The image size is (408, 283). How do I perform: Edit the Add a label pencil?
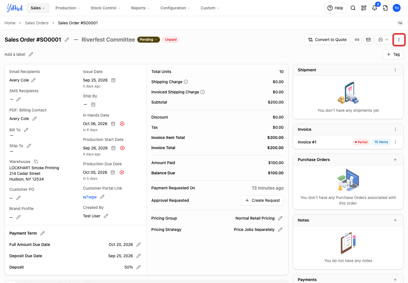click(x=31, y=54)
